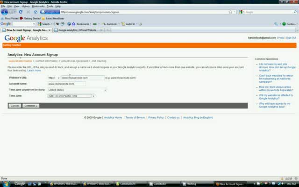Click the Google Toolbar Search button
This screenshot has height=187, width=299.
(44, 24)
